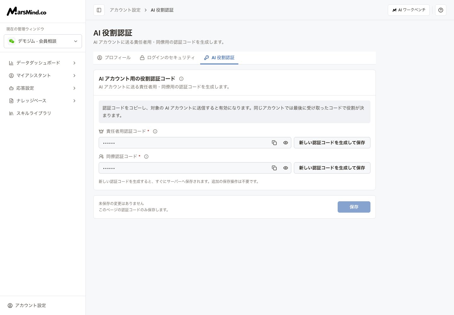This screenshot has height=315, width=454.
Task: Reveal the 同僚認証コード with eye icon
Action: coord(286,168)
